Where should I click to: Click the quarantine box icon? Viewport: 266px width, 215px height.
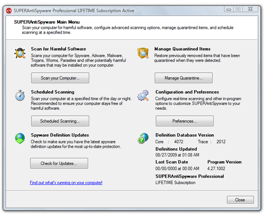[x=143, y=53]
